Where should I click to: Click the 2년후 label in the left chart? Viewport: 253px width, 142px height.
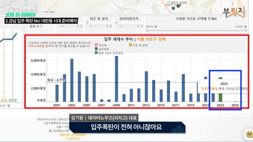click(13, 100)
